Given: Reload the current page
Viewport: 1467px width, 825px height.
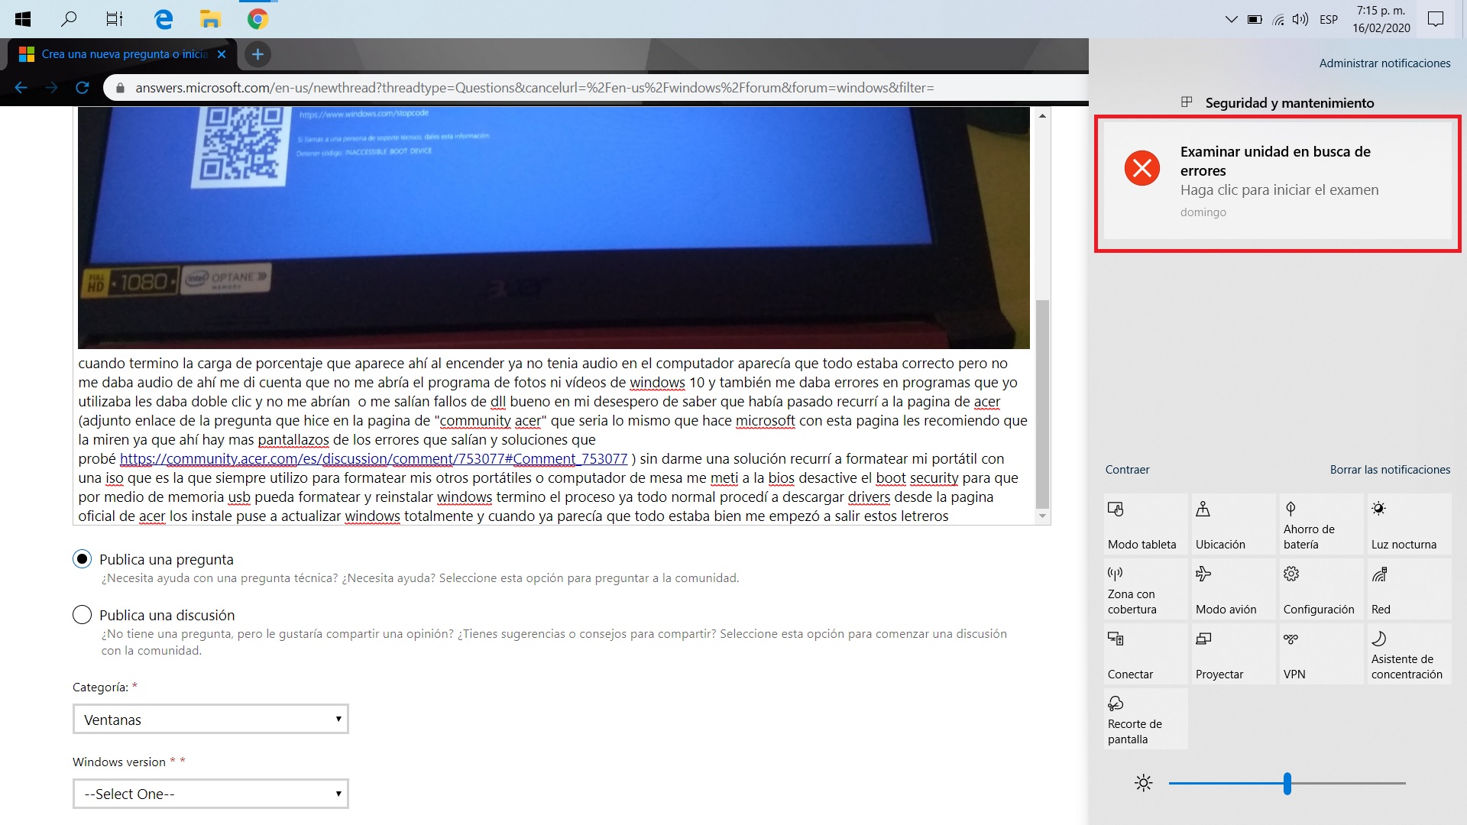Looking at the screenshot, I should point(83,88).
